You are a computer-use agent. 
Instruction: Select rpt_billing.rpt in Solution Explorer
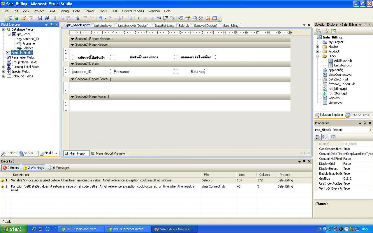pyautogui.click(x=337, y=89)
